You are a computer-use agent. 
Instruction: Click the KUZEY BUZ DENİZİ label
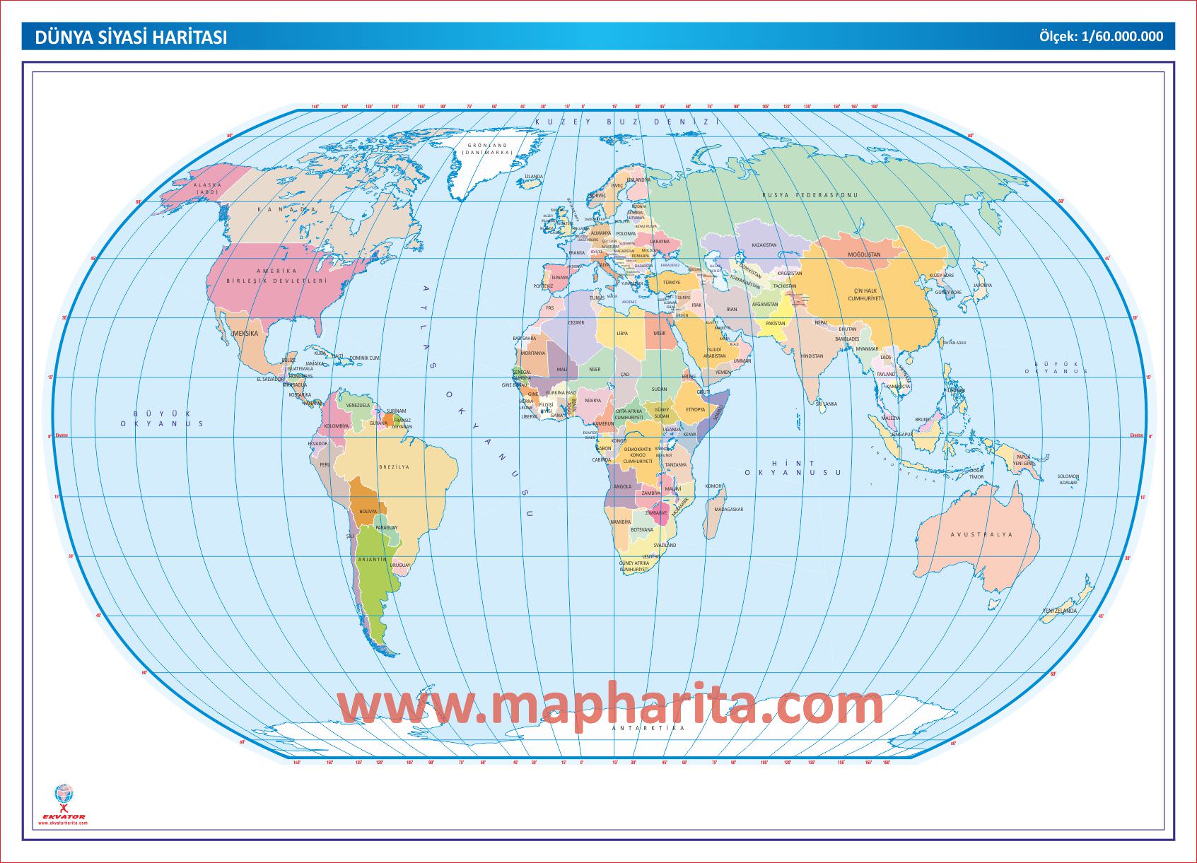coord(627,122)
